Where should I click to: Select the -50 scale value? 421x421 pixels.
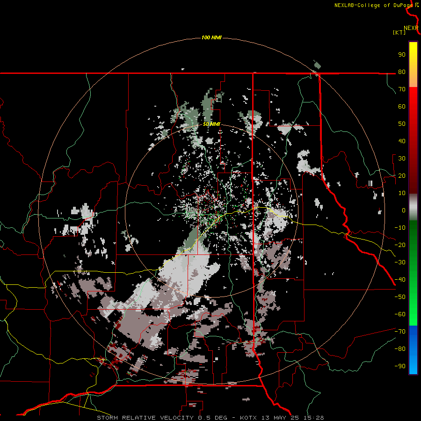click(400, 297)
